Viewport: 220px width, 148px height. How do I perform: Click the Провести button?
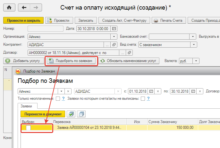coord(59,20)
